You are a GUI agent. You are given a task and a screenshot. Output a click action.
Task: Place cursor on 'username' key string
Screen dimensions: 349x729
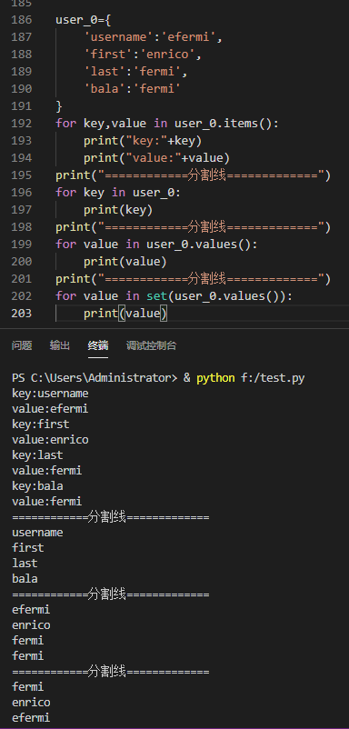(112, 37)
